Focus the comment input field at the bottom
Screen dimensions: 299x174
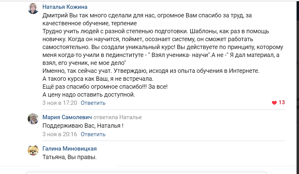pos(146,172)
